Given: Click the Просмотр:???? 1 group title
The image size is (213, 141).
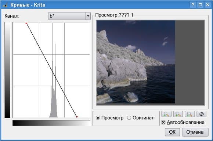Looking at the screenshot, I should (x=114, y=15).
